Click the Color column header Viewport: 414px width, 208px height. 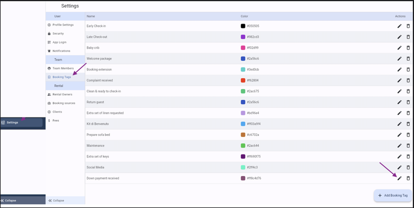244,16
